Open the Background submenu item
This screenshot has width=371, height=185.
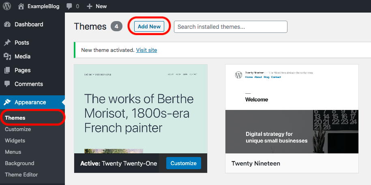[19, 163]
